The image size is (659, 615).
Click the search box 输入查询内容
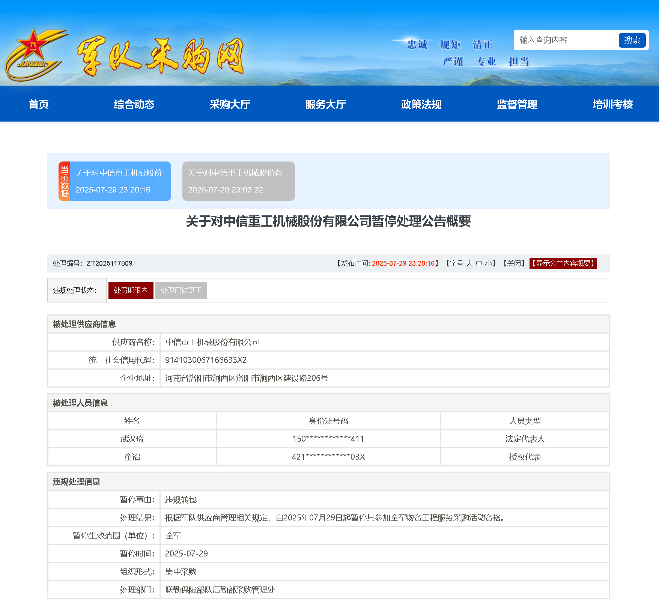tap(567, 40)
